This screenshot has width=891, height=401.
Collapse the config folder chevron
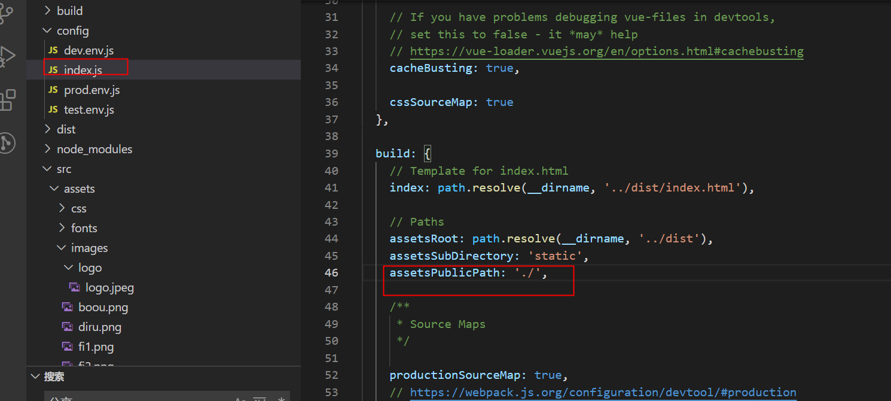coord(48,31)
